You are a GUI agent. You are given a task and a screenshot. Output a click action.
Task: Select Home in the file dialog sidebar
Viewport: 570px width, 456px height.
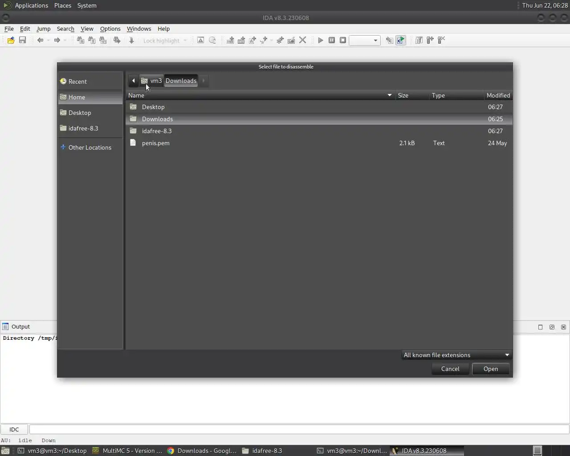pos(90,97)
